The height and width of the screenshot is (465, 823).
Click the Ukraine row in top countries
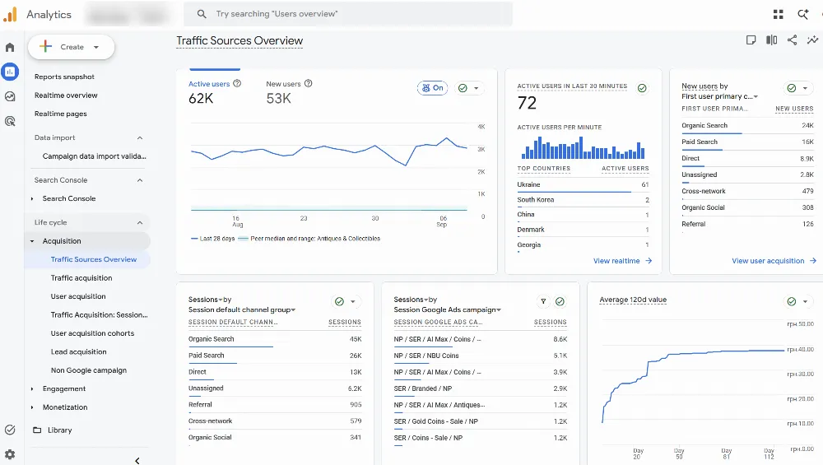583,184
